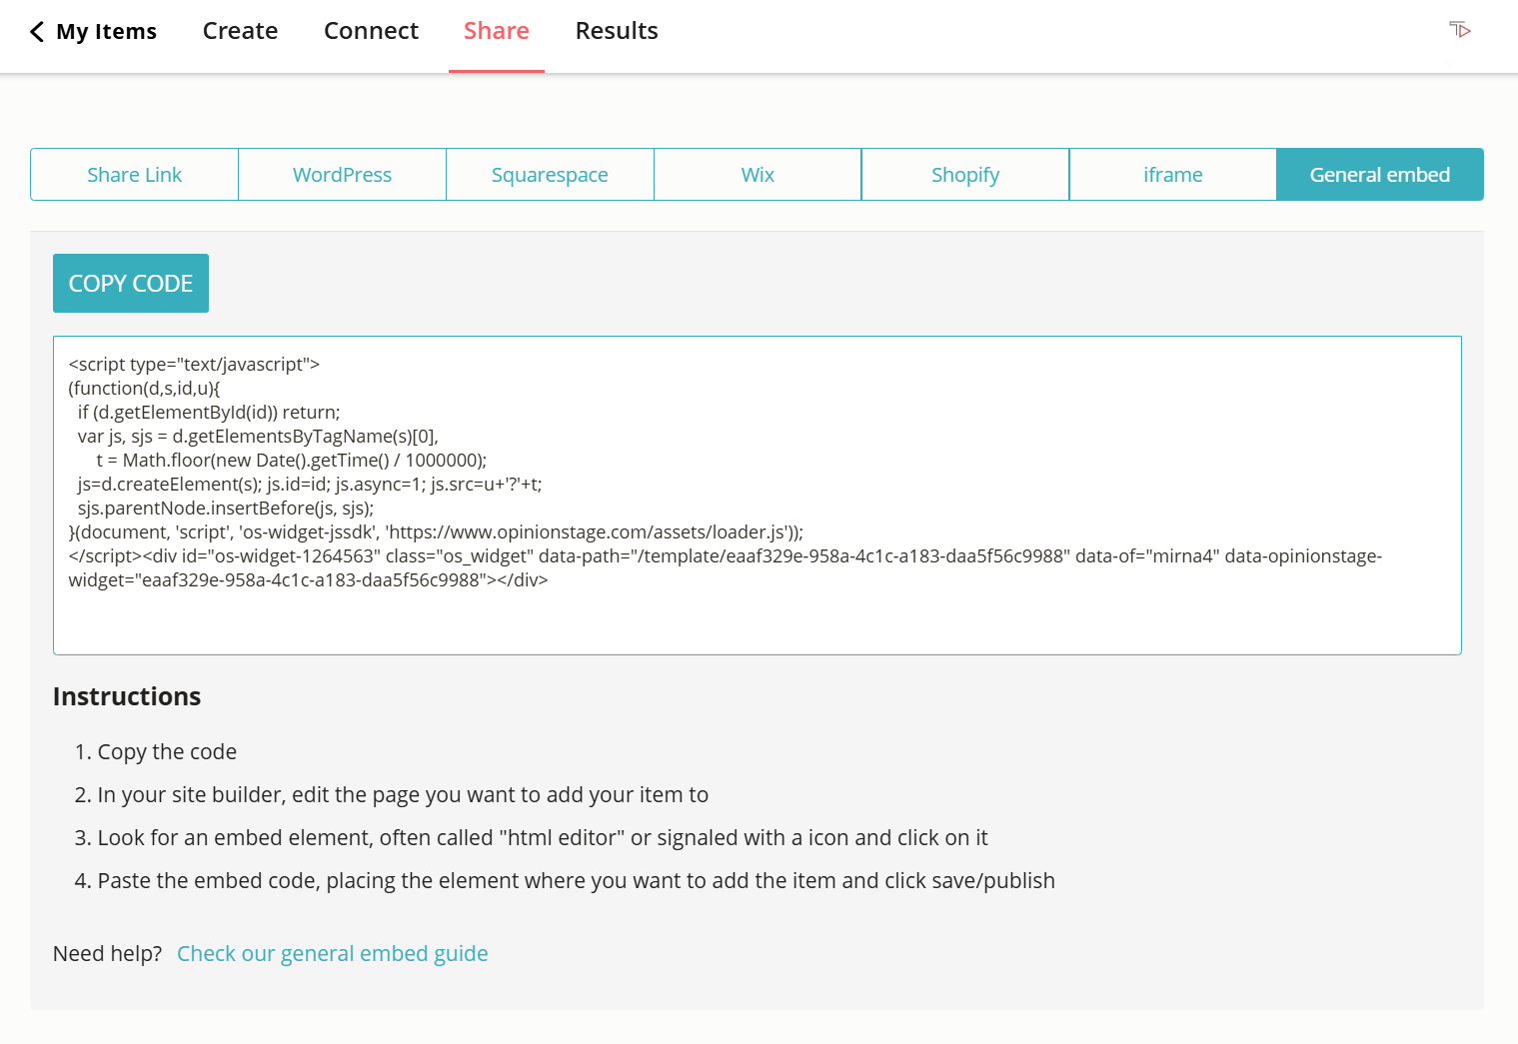Select the General embed tab
Screen dimensions: 1518x1044
click(x=1379, y=174)
